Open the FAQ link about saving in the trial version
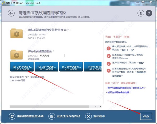Screen dimensions: 157x124 (x=119, y=92)
